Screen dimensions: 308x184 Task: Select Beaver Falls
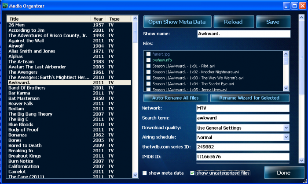tap(70, 103)
